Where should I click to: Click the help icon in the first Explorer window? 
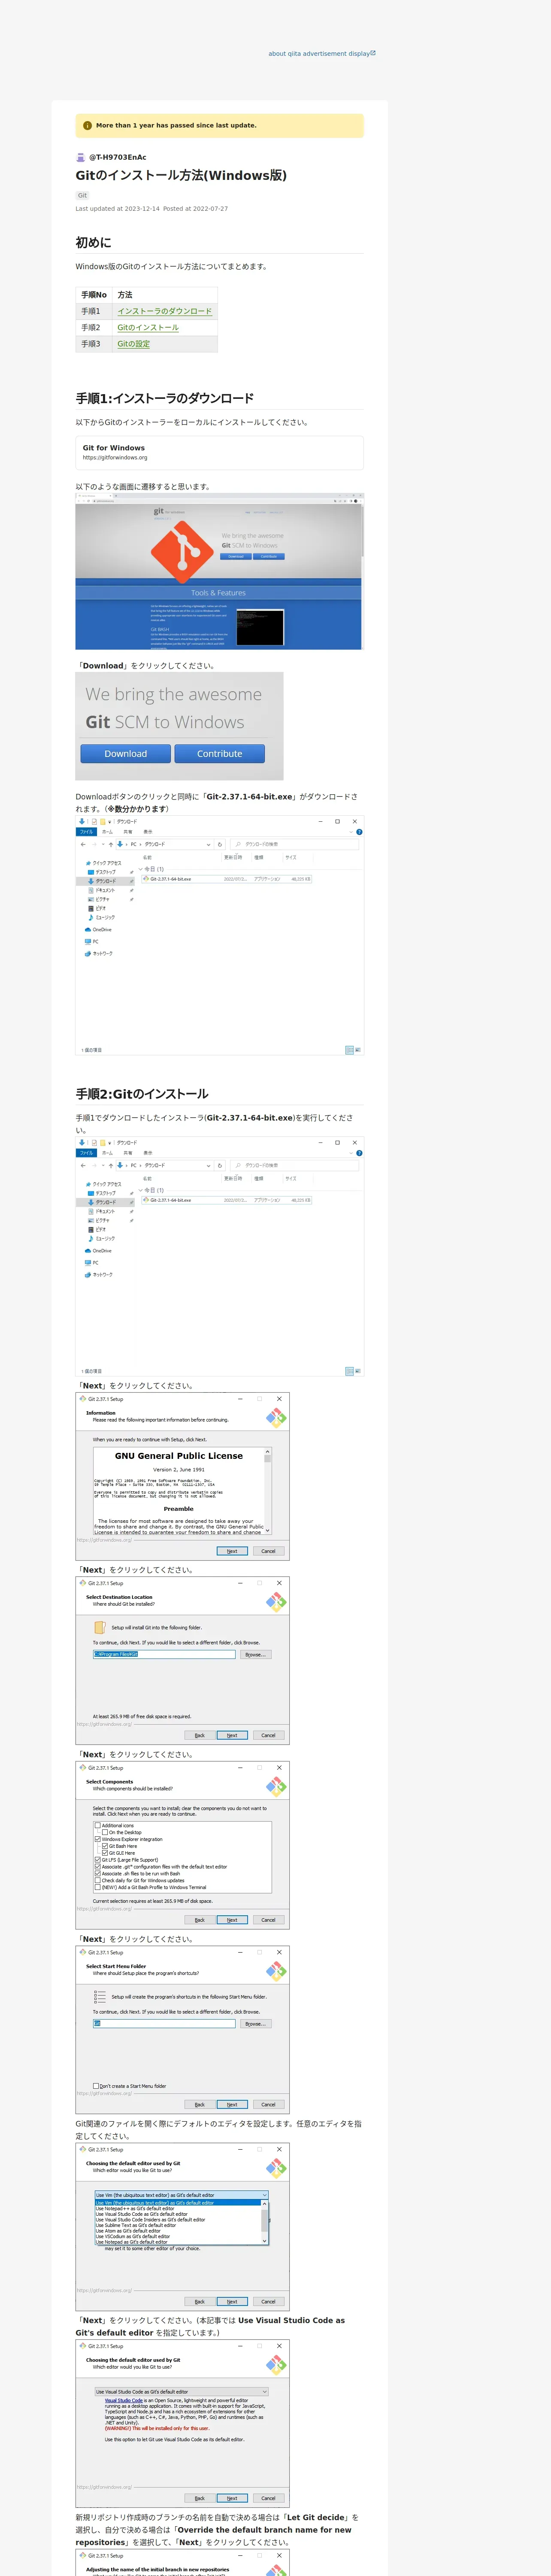click(359, 831)
